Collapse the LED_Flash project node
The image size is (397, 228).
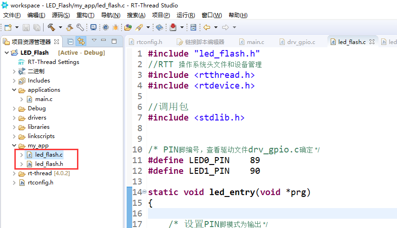click(x=7, y=53)
